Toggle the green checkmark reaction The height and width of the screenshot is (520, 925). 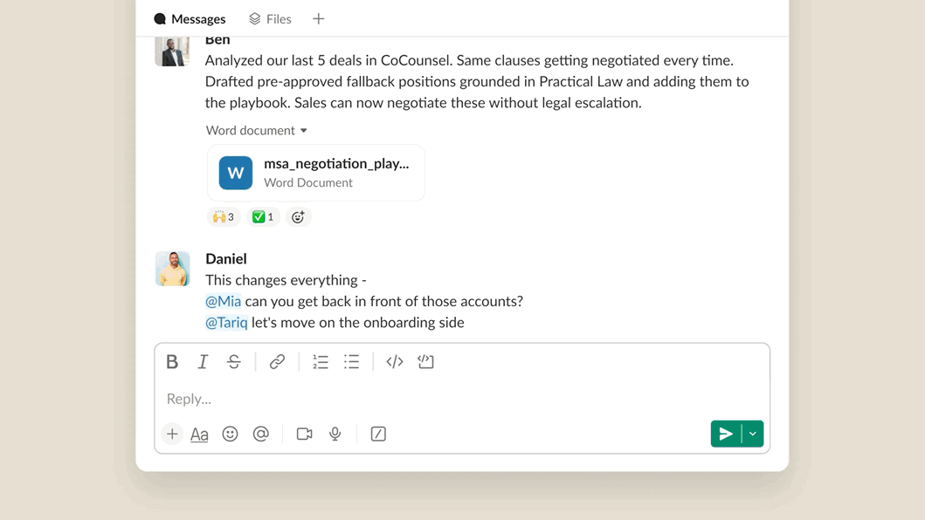263,217
